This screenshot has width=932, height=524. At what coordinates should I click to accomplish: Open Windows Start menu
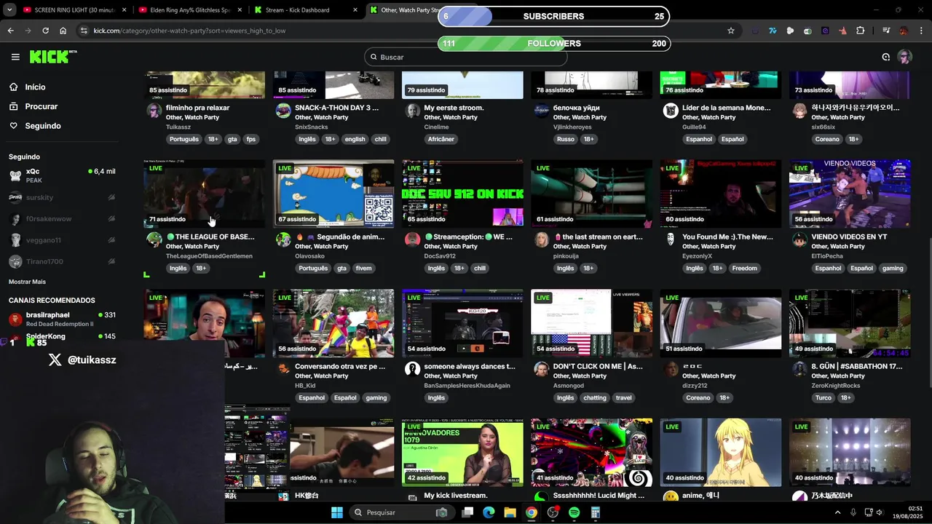pyautogui.click(x=337, y=512)
